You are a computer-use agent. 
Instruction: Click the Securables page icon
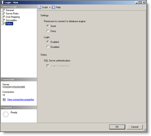point(3,20)
